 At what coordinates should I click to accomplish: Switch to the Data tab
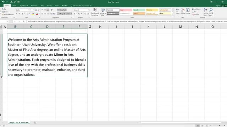42,6
